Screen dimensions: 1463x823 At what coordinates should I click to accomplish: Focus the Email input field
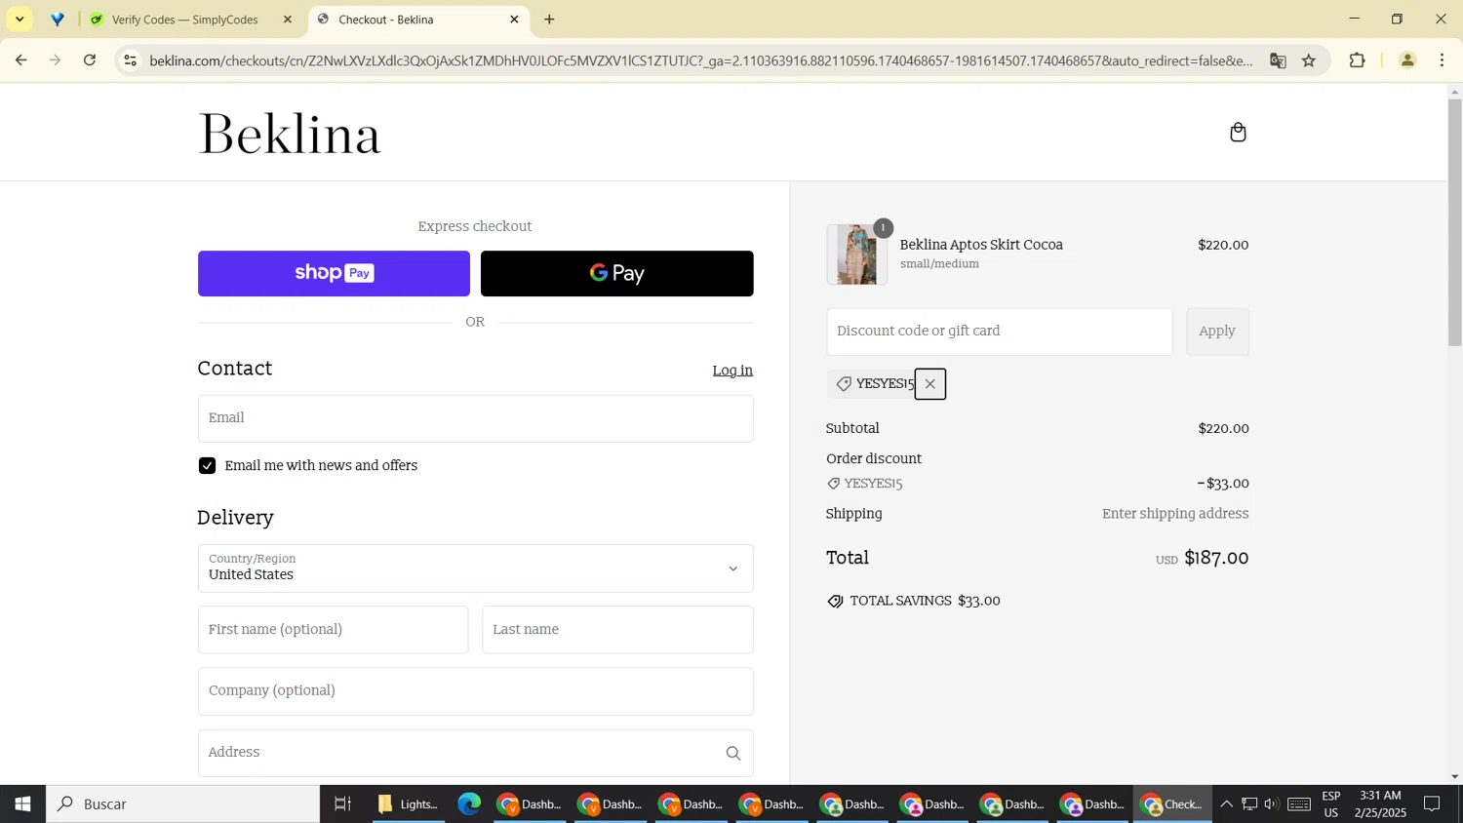coord(475,418)
